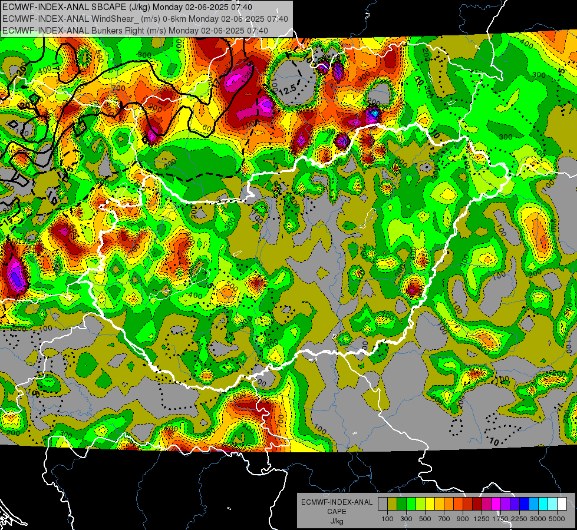Screen dimensions: 577x530
Task: Select the gray swatch in CAPE legend
Action: (x=383, y=504)
